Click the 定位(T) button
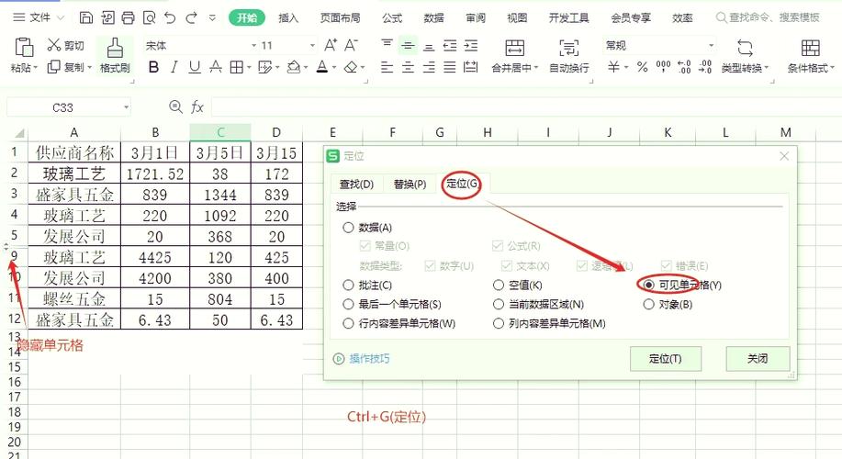842x459 pixels. click(x=666, y=359)
